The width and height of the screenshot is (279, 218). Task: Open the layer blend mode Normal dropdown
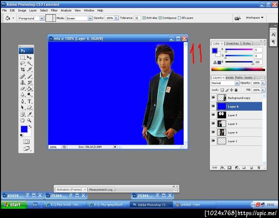pyautogui.click(x=237, y=83)
